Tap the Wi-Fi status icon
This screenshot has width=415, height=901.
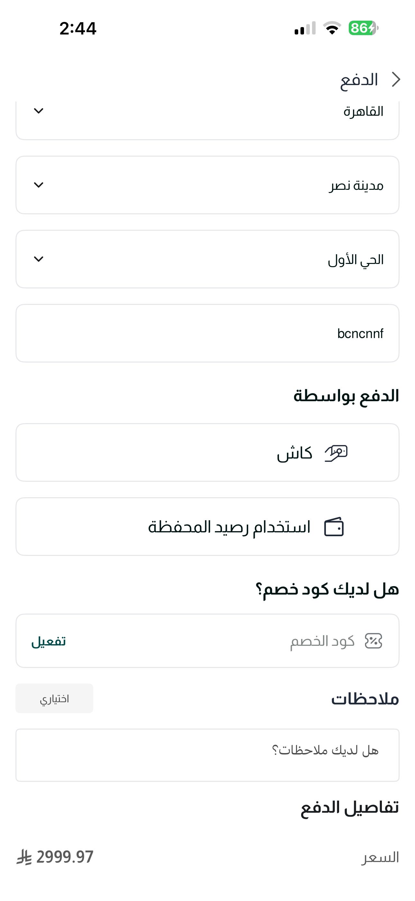click(x=332, y=28)
